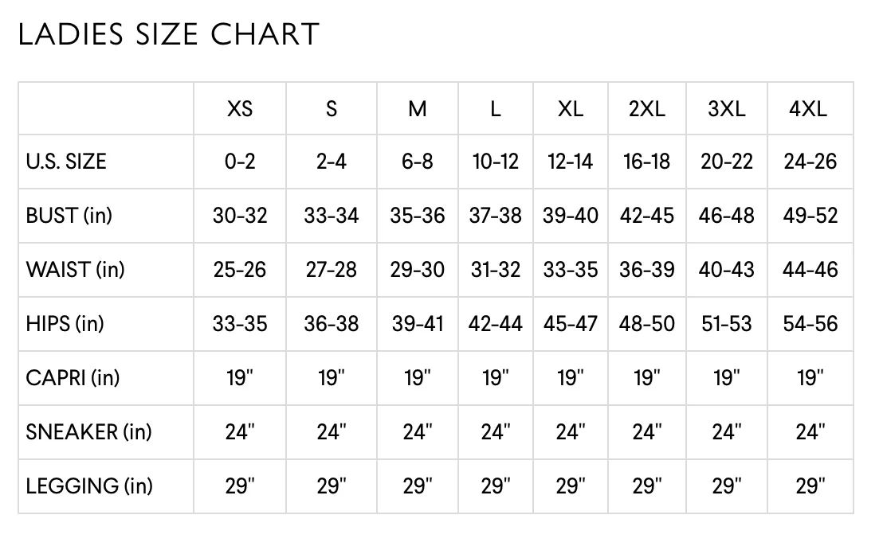Image resolution: width=883 pixels, height=546 pixels.
Task: Select the 0-2 U.S. size cell
Action: click(240, 162)
